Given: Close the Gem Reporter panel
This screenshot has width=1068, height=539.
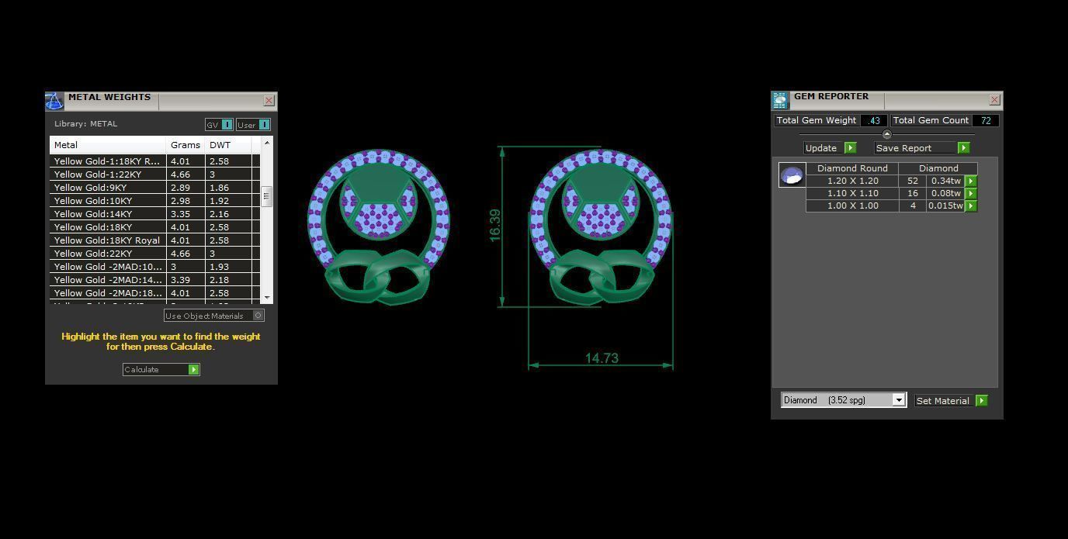Looking at the screenshot, I should click(x=994, y=100).
